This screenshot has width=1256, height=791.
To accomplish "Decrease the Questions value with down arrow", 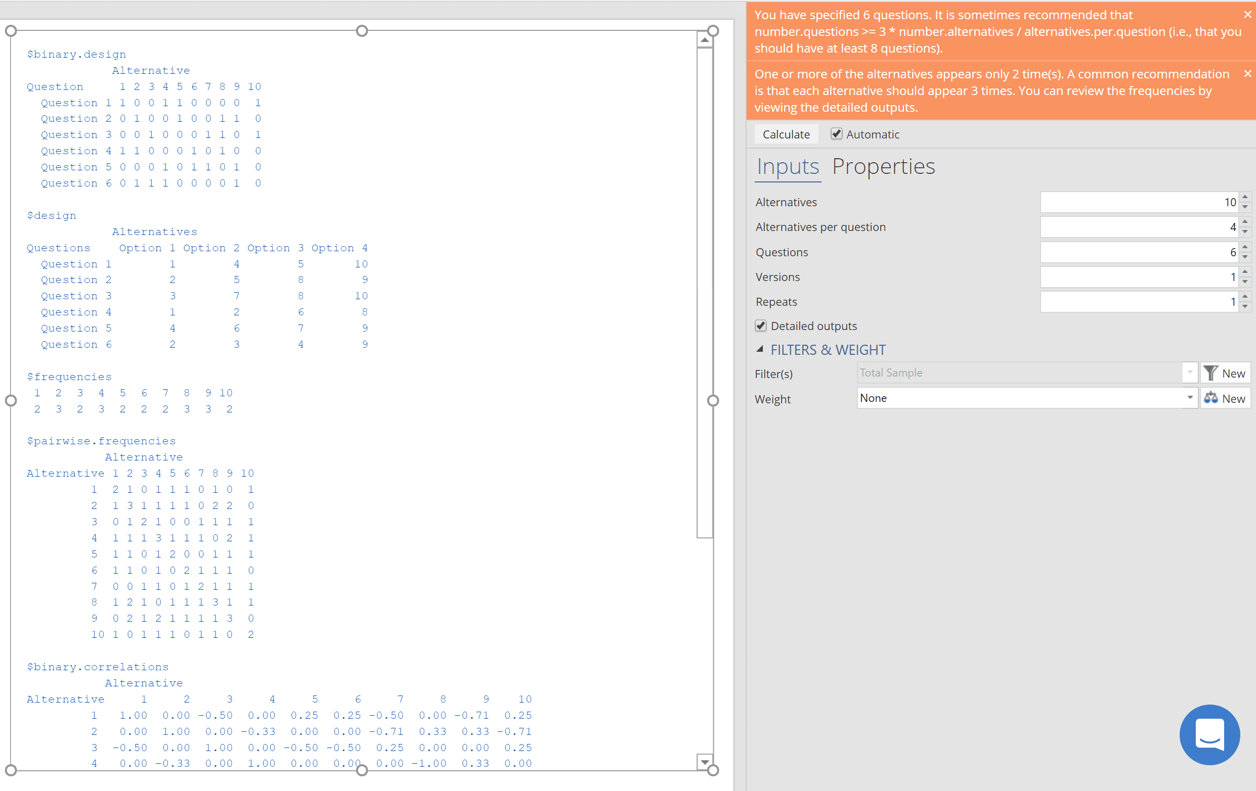I will (1245, 257).
